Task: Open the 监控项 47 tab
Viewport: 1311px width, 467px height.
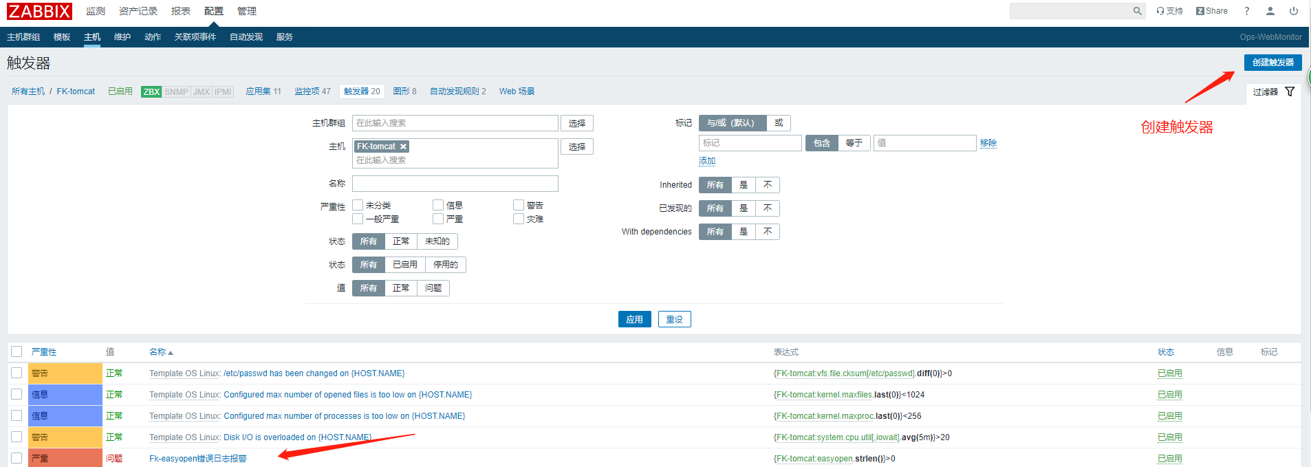Action: (x=313, y=91)
